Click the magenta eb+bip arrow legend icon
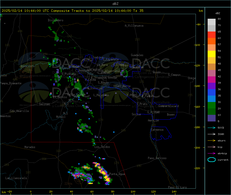This screenshot has width=231, height=195. pyautogui.click(x=211, y=153)
